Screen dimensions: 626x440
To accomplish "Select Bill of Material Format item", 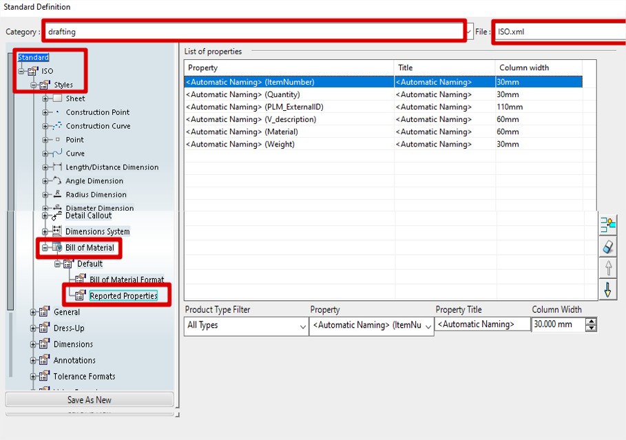I will (127, 280).
